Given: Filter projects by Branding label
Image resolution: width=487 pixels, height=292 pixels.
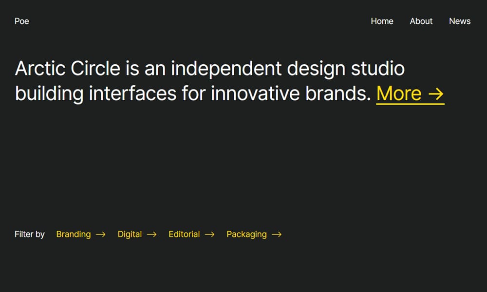Looking at the screenshot, I should [x=74, y=234].
